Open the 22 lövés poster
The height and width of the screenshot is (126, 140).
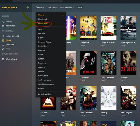point(129,63)
